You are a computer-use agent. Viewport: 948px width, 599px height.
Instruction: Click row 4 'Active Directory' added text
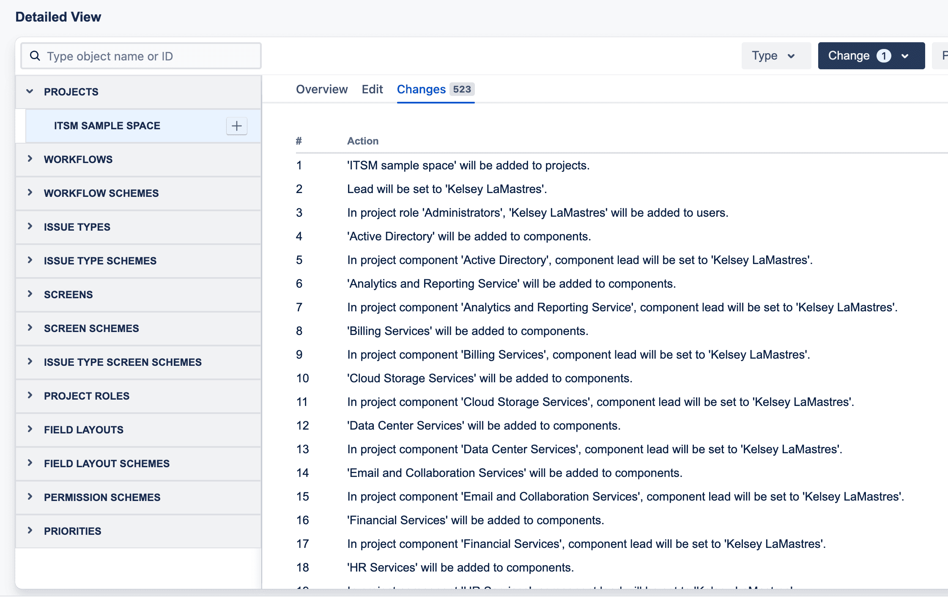point(469,236)
